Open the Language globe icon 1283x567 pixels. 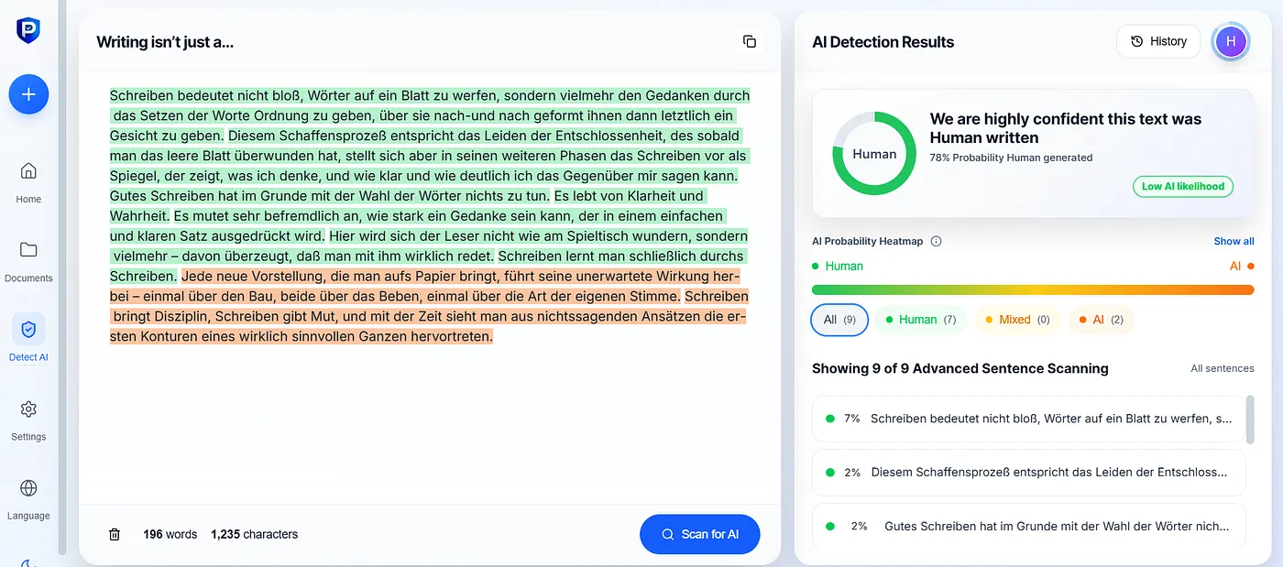pyautogui.click(x=28, y=487)
